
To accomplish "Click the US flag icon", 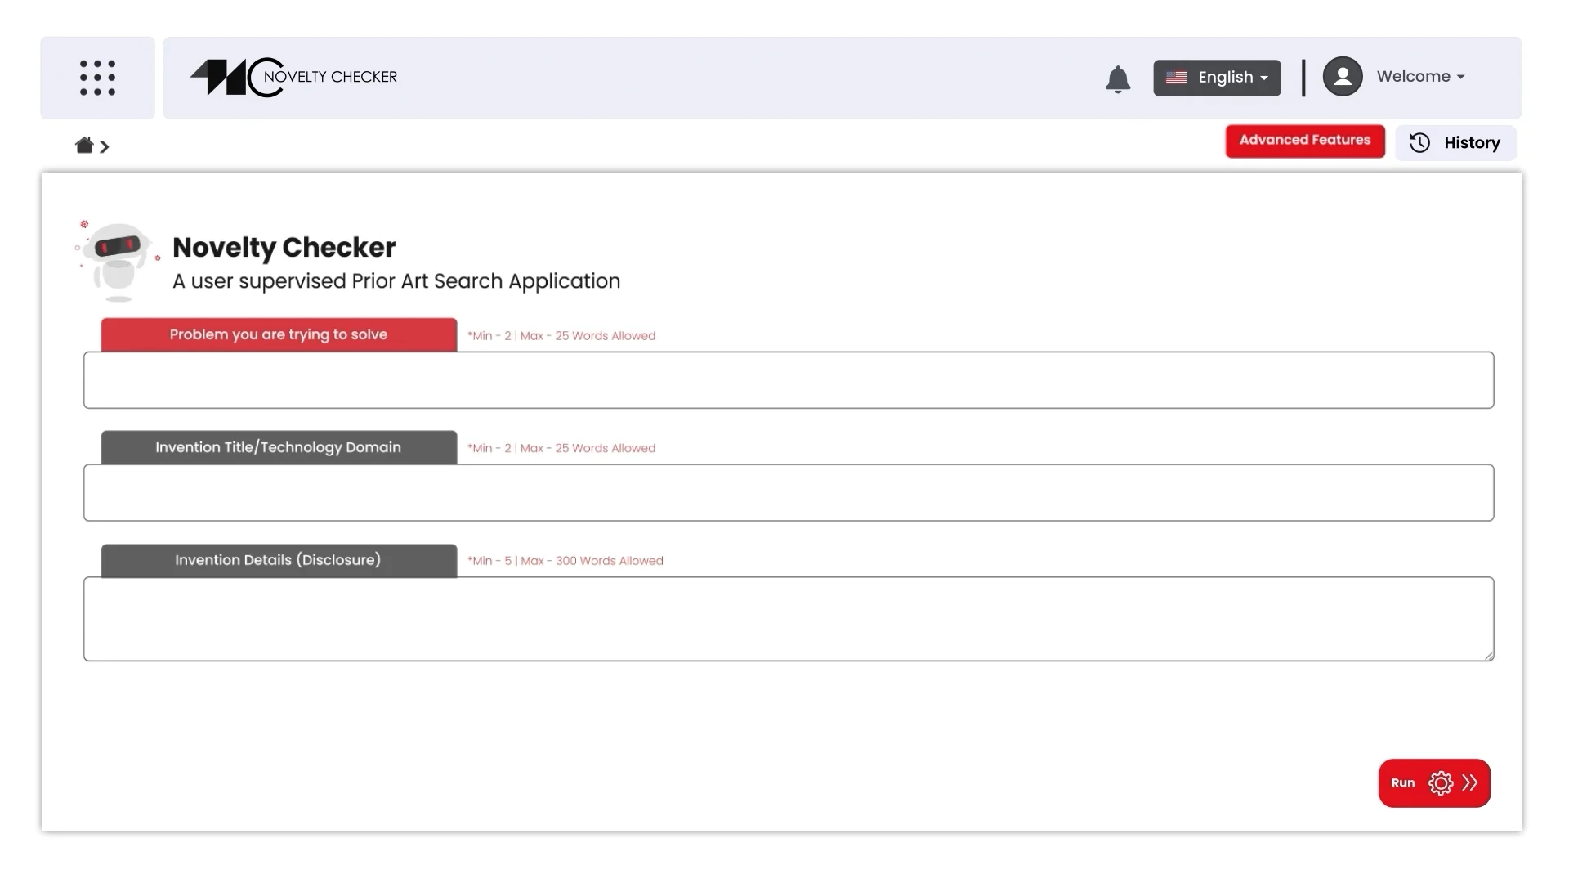I will 1176,78.
